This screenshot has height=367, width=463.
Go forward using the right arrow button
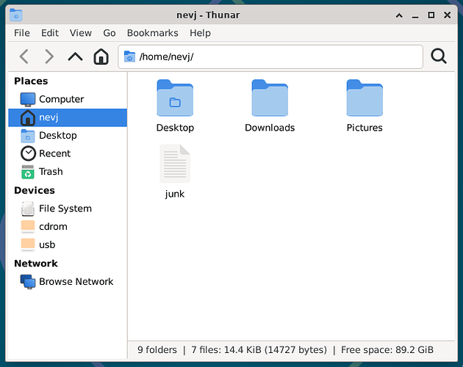point(49,57)
